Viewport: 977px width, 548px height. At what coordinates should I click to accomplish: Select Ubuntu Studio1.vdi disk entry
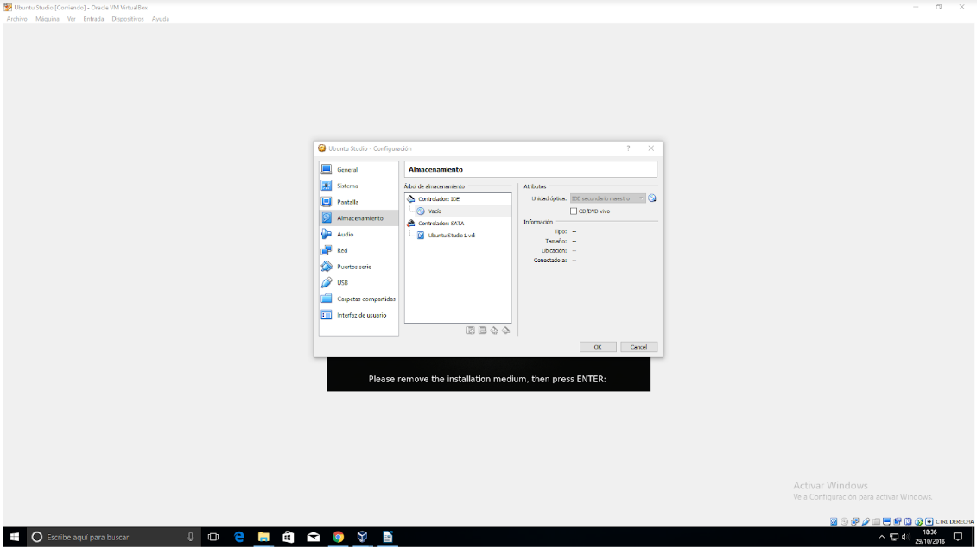(451, 235)
